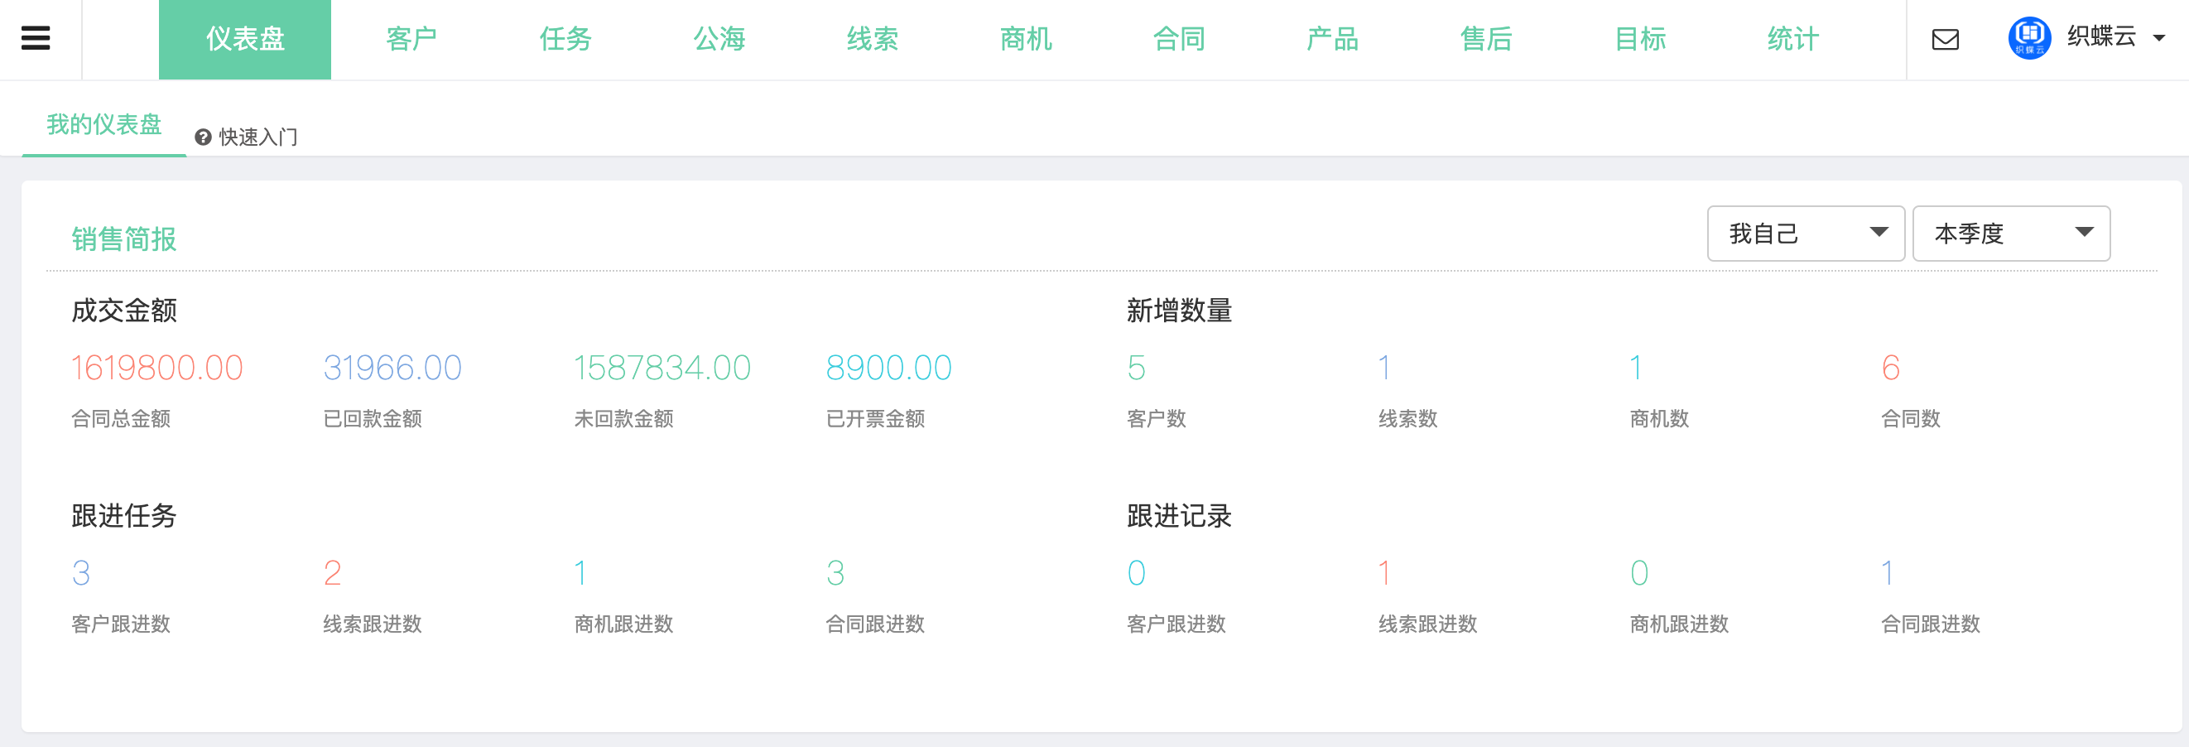Open the 统计 navigation tab

tap(1793, 39)
